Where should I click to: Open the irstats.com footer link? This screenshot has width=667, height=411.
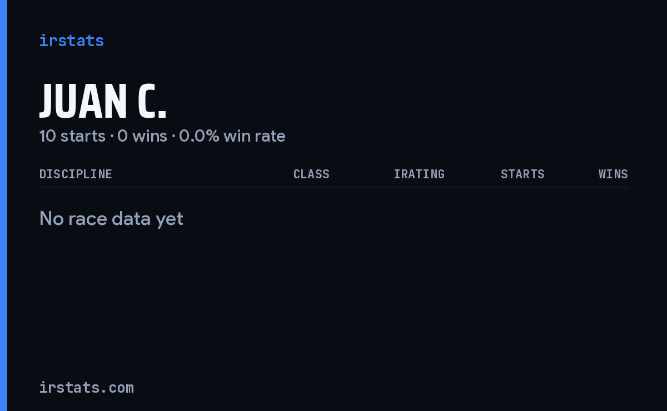87,388
